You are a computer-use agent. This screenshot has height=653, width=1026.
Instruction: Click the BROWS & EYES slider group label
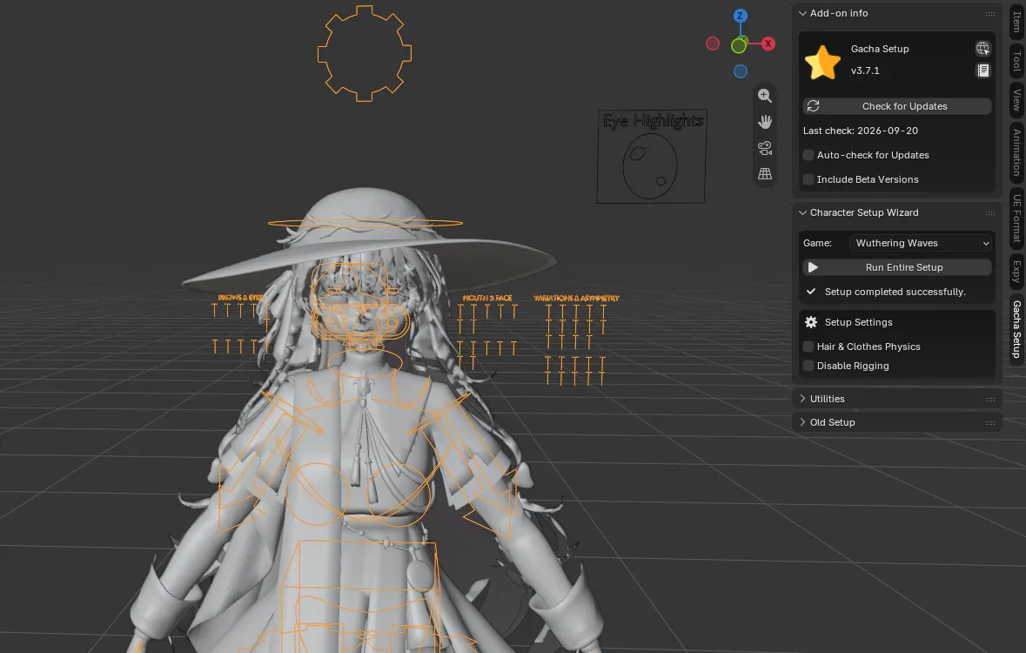(x=240, y=298)
